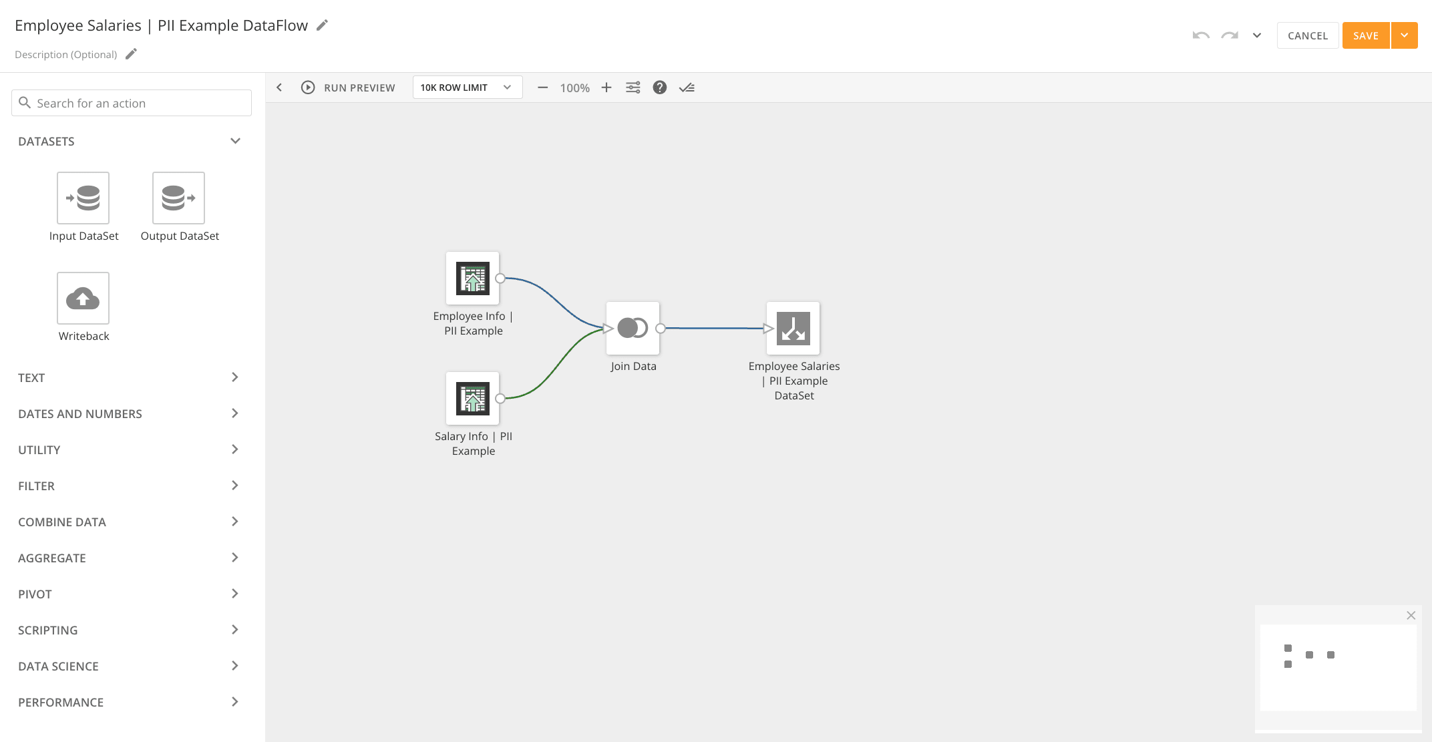This screenshot has height=742, width=1432.
Task: Click the Input DataSet tile icon
Action: (83, 198)
